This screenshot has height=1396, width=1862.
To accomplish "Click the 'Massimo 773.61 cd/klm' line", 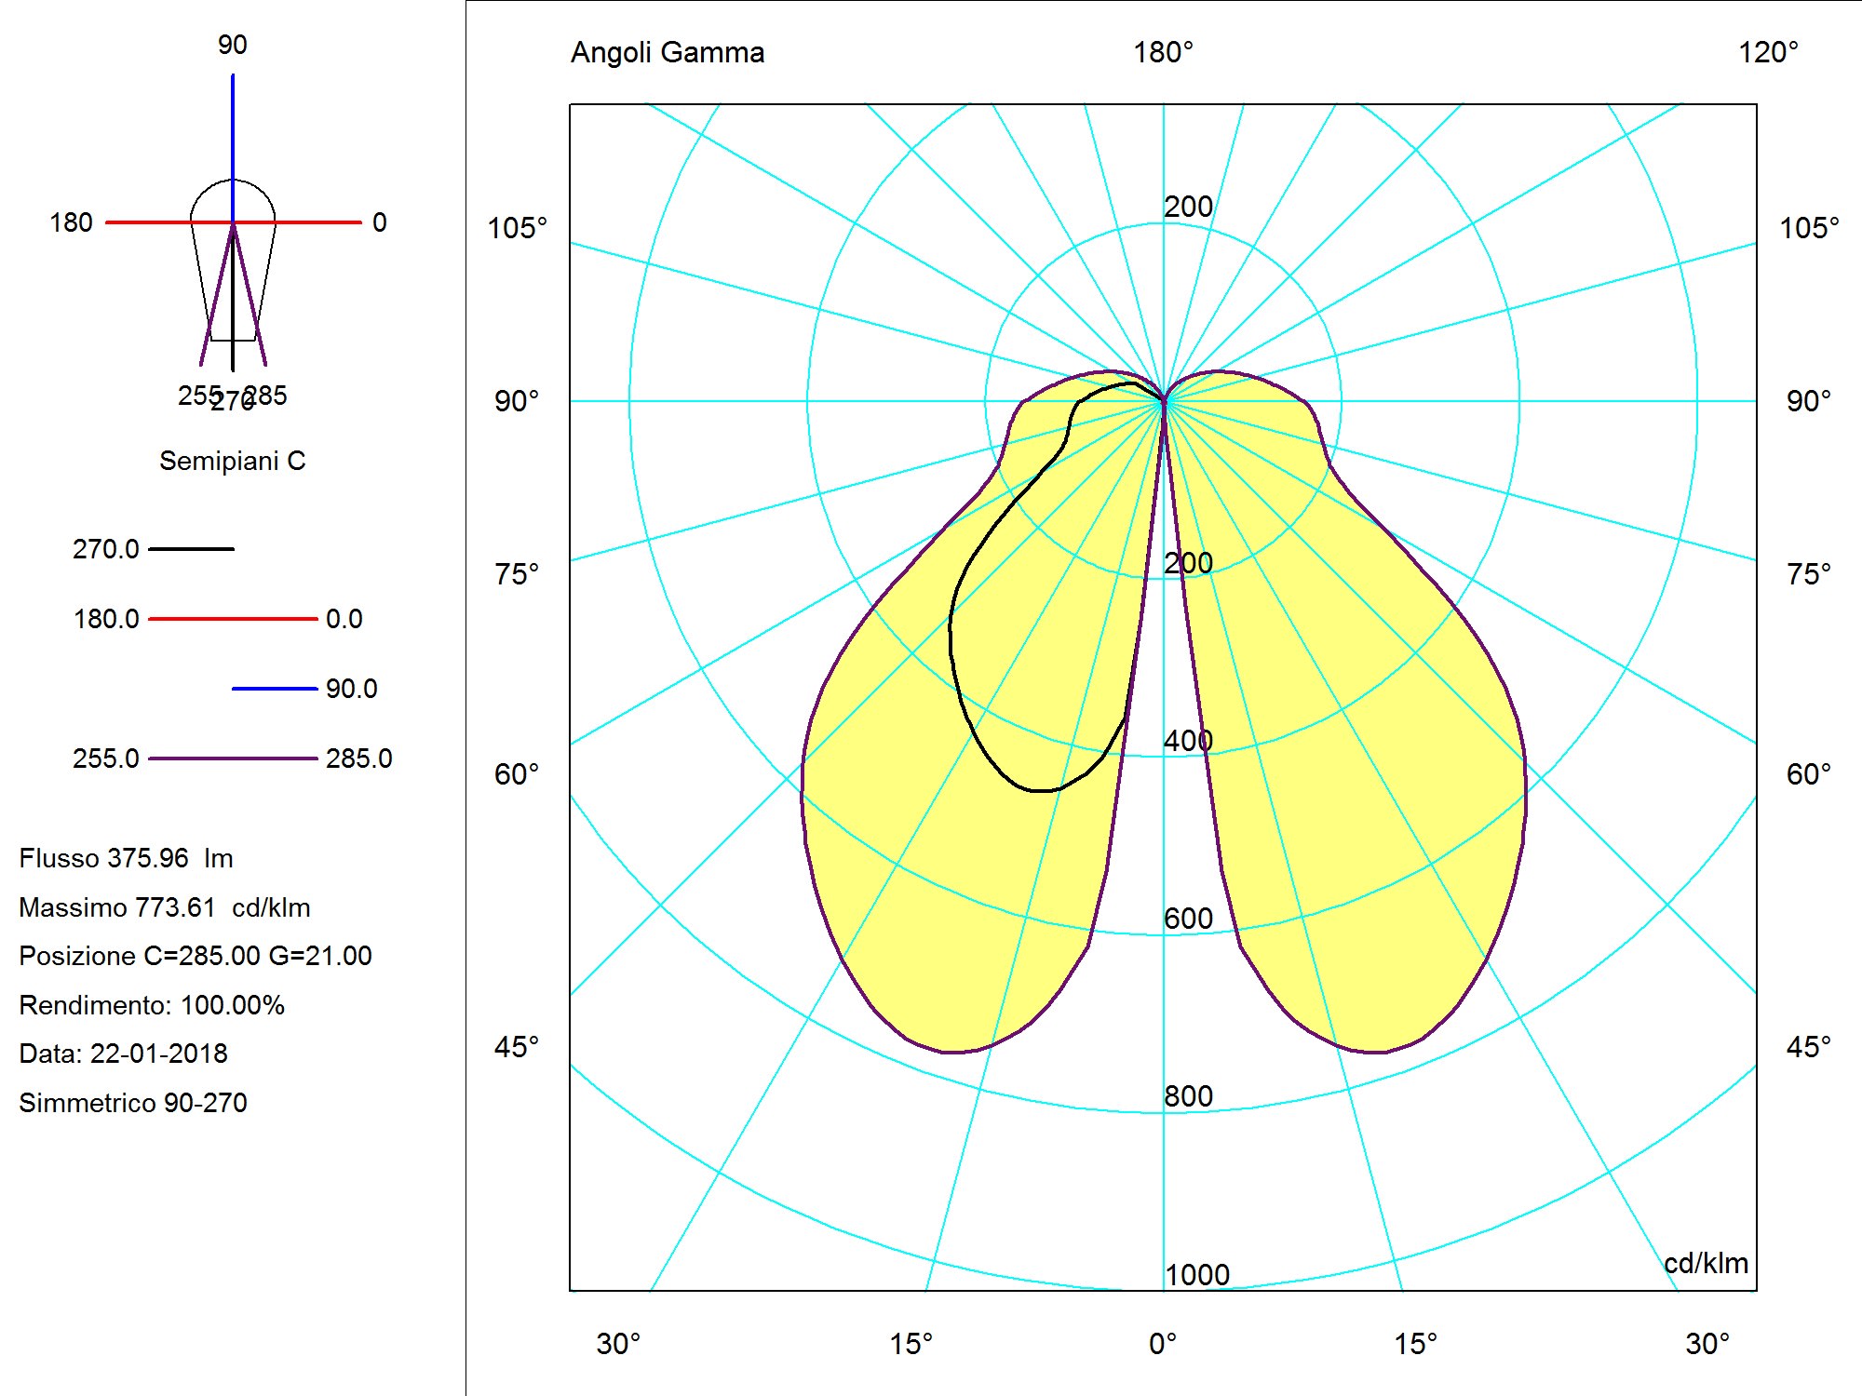I will tap(164, 907).
